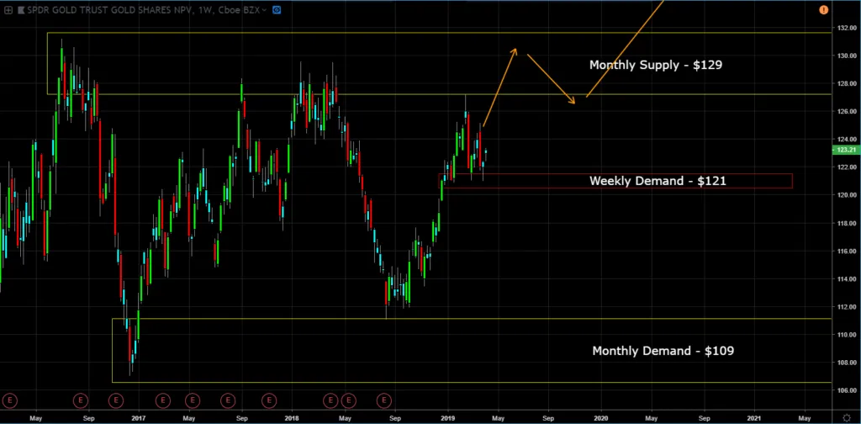The image size is (861, 424).
Task: Select the Monthly Demand - $109 text label
Action: pyautogui.click(x=663, y=351)
